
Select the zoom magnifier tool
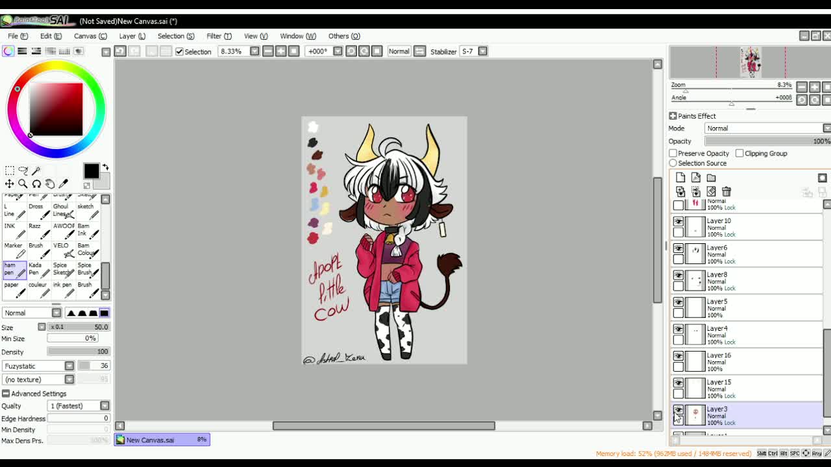23,184
